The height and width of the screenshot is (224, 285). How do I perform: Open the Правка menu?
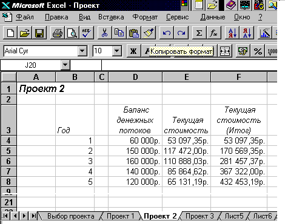(56, 17)
